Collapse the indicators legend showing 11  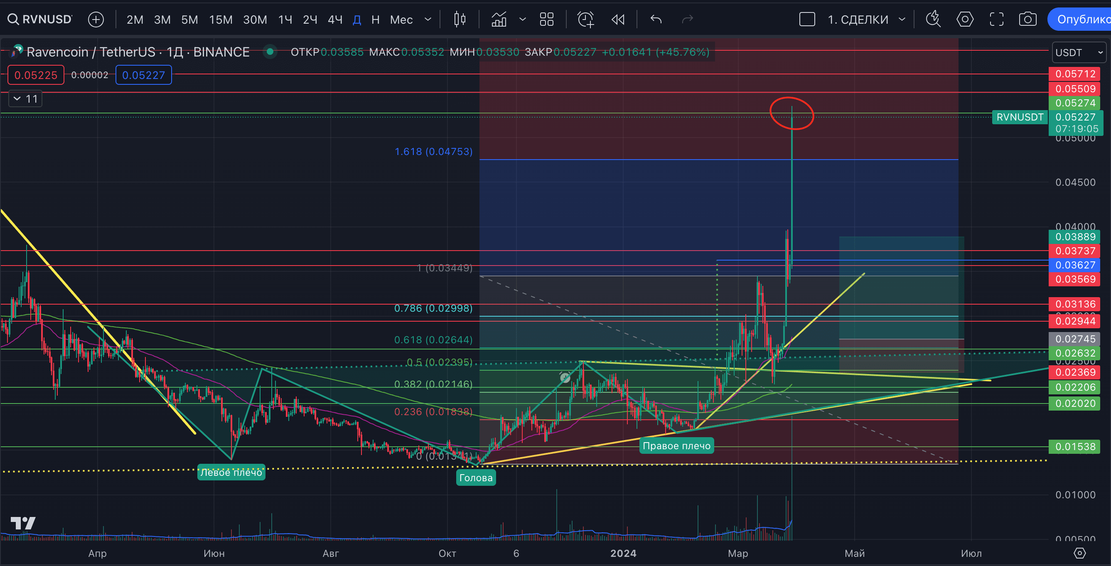25,98
